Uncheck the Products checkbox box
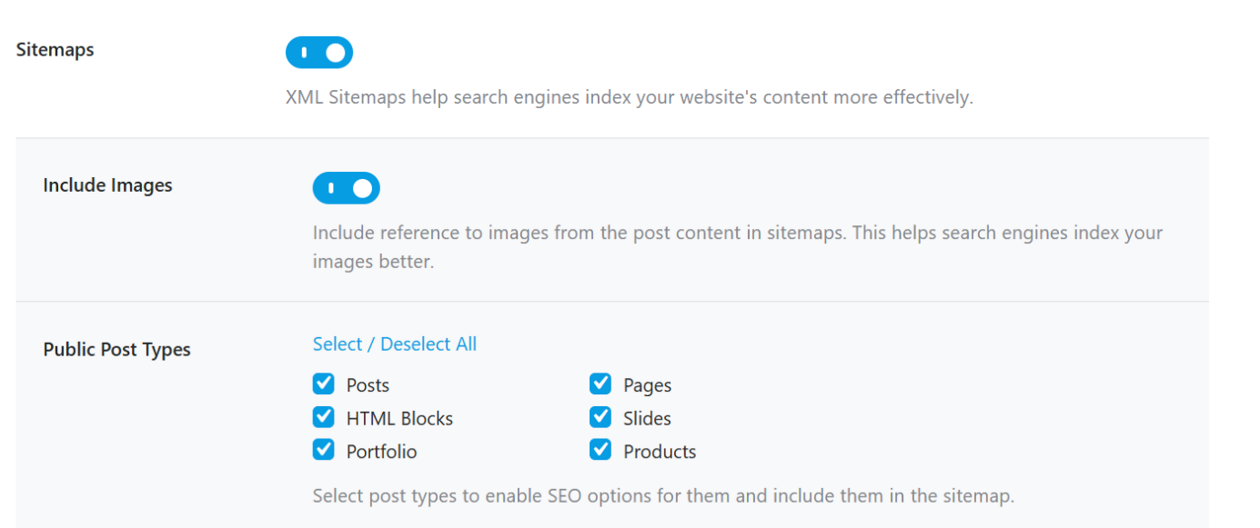The image size is (1260, 528). click(x=600, y=451)
